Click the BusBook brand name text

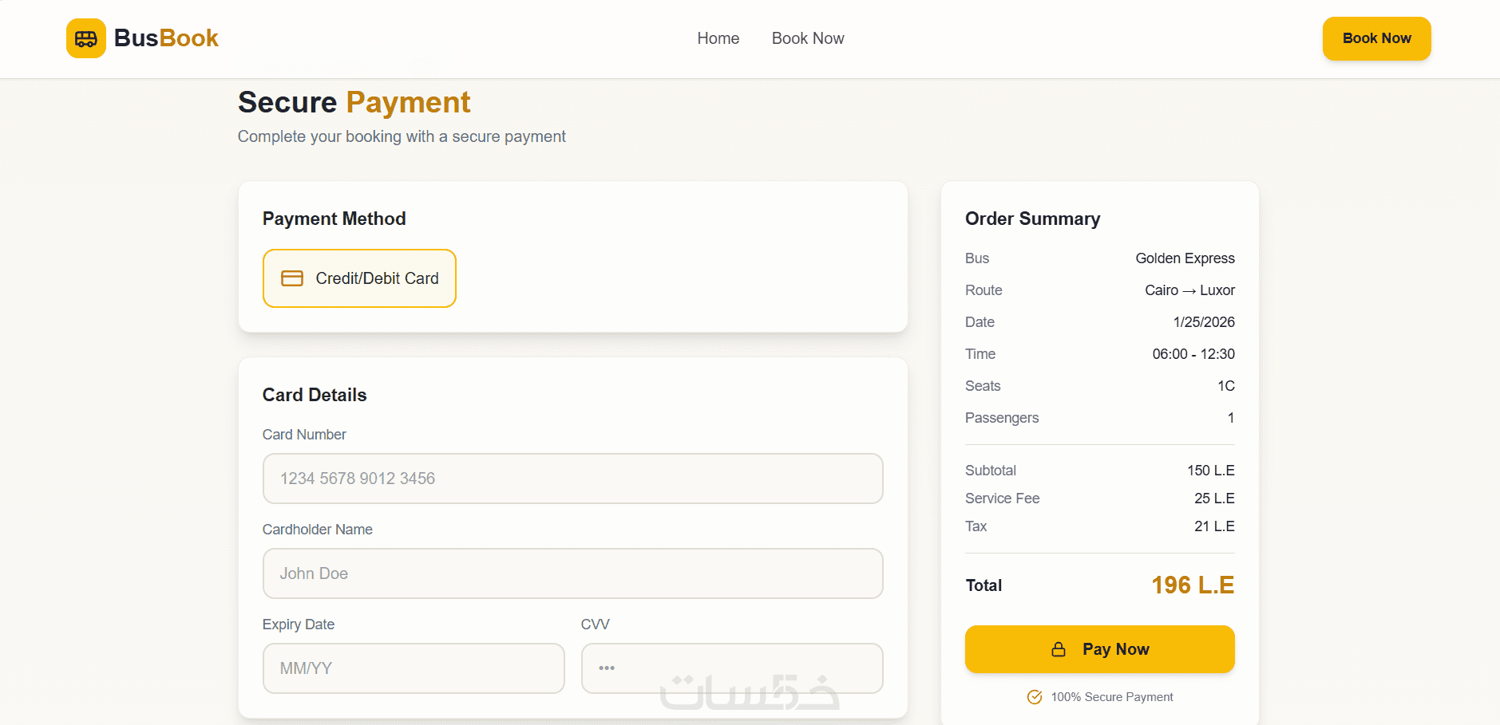tap(166, 38)
